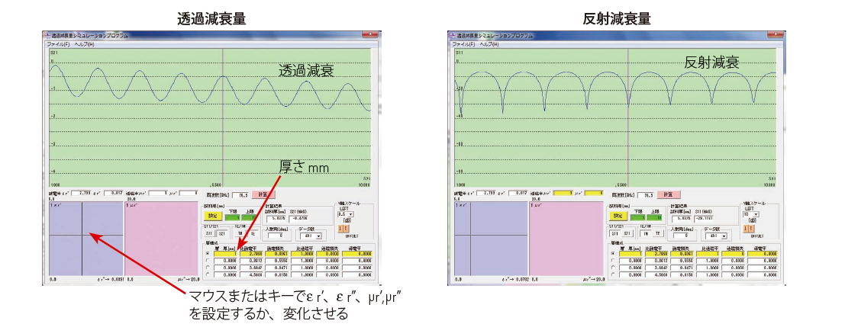Click the app icon in right window title bar
845x324 pixels.
[x=451, y=35]
